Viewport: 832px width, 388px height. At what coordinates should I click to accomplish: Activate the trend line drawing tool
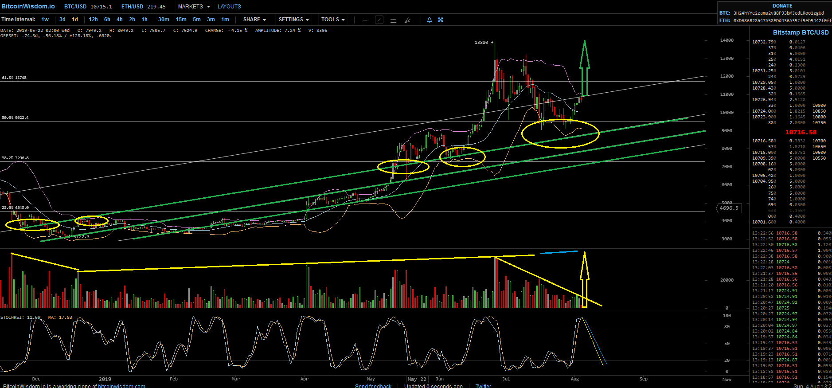point(379,20)
